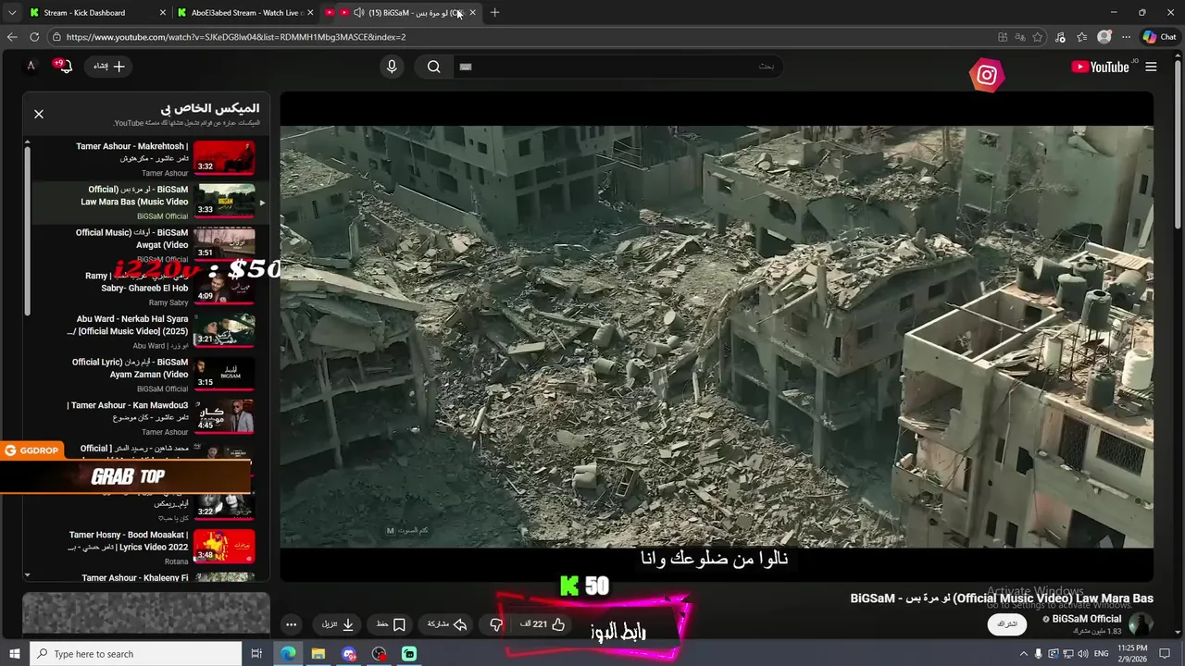Select the BiGSaM YouTube tab

coord(401,13)
